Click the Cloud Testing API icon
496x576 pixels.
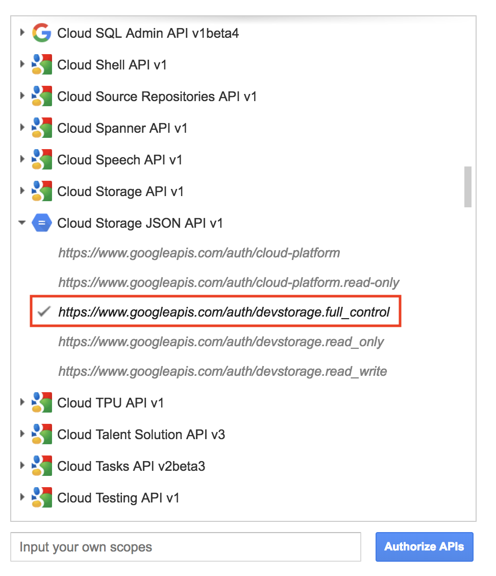click(41, 498)
